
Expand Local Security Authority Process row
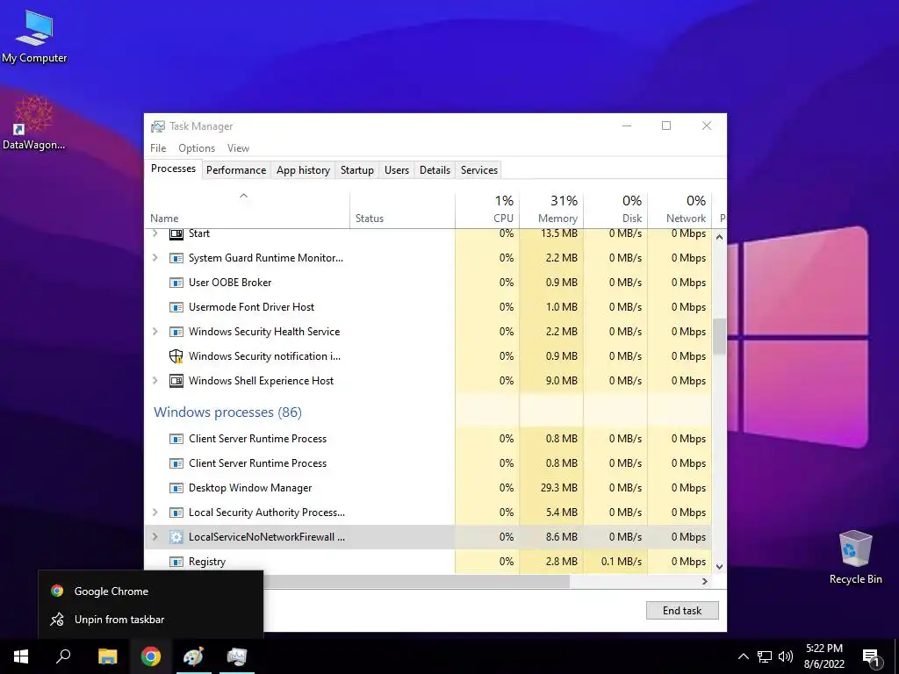(155, 513)
